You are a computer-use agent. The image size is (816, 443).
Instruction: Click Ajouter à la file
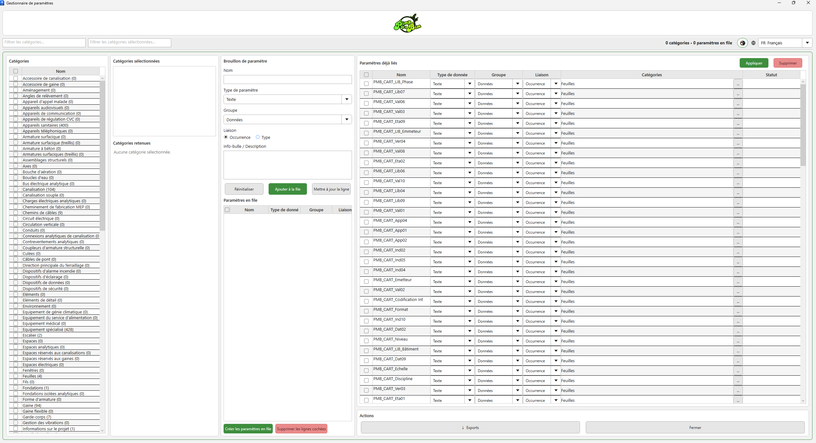pos(287,189)
